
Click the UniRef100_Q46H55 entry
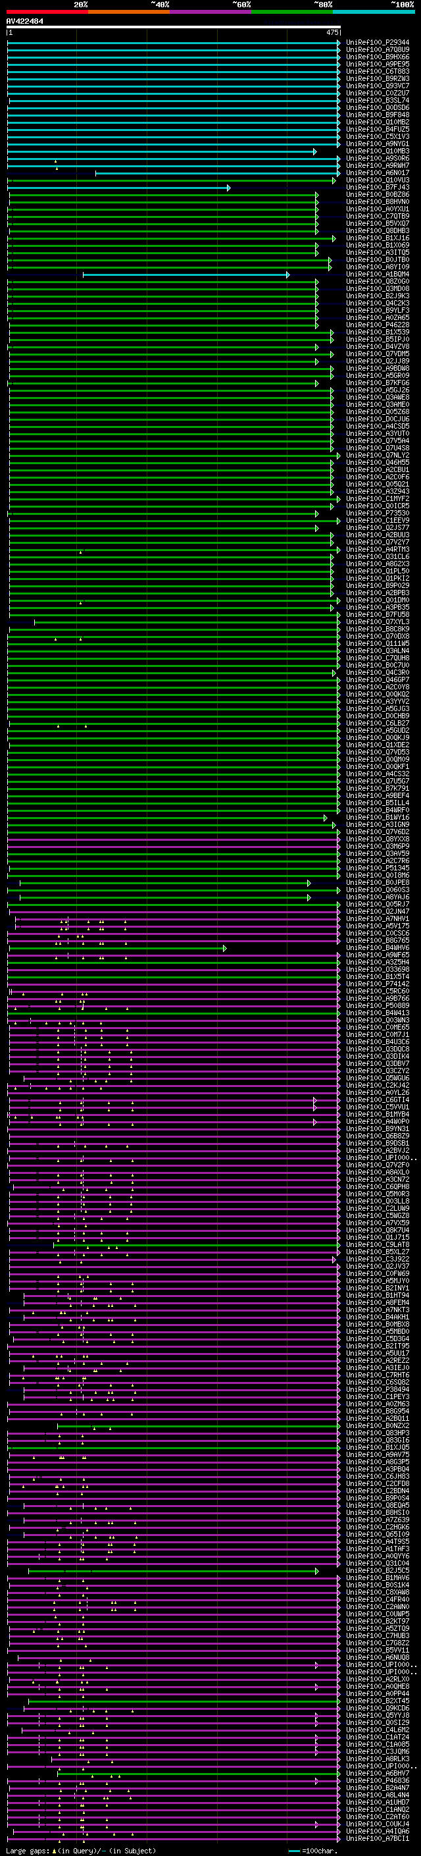(x=378, y=463)
